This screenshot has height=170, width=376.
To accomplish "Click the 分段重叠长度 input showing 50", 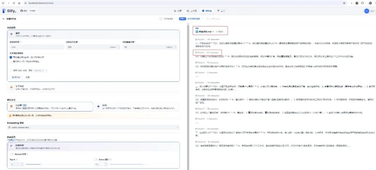I will pos(150,47).
